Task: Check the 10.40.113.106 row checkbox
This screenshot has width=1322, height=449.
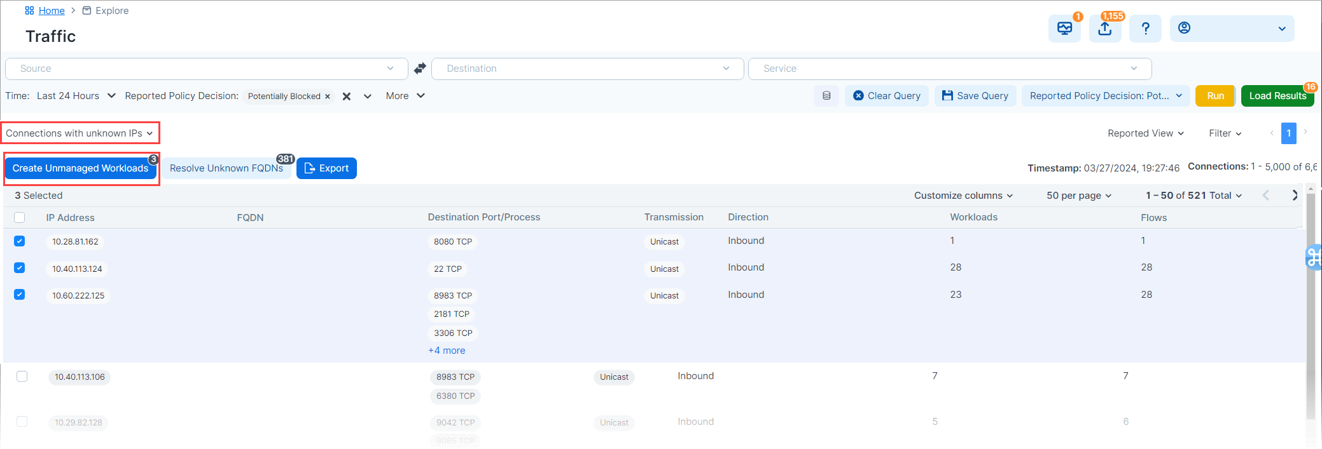Action: pyautogui.click(x=22, y=377)
